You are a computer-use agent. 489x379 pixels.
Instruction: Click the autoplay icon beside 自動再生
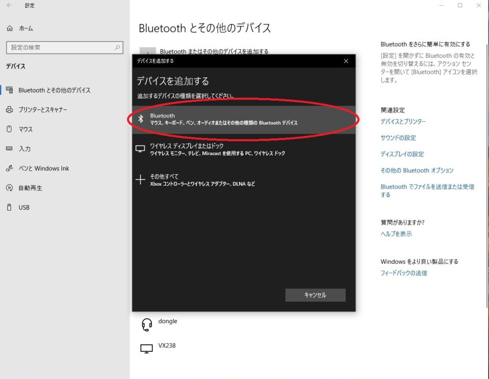[10, 188]
